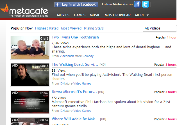
Task: Expand the MORE dropdown menu
Action: [142, 15]
